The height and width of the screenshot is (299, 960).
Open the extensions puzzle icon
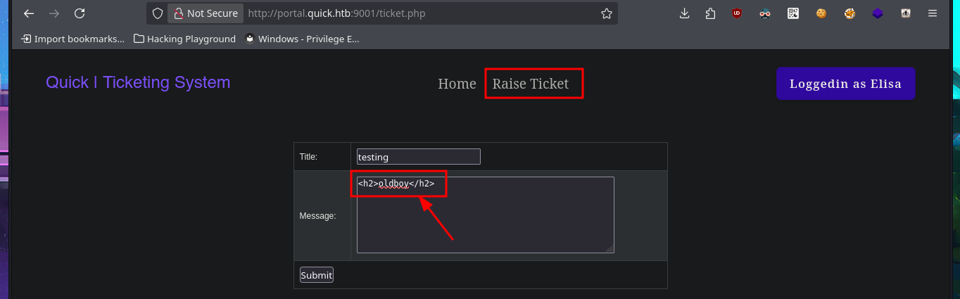coord(710,13)
